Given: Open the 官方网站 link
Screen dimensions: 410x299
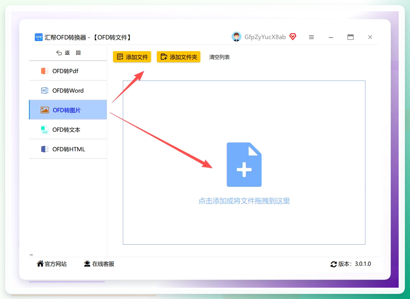Looking at the screenshot, I should click(52, 264).
